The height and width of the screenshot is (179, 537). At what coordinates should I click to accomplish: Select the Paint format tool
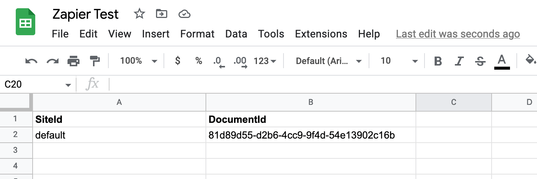pos(95,61)
